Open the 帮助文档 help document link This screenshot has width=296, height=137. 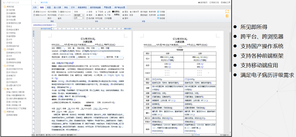click(215, 3)
